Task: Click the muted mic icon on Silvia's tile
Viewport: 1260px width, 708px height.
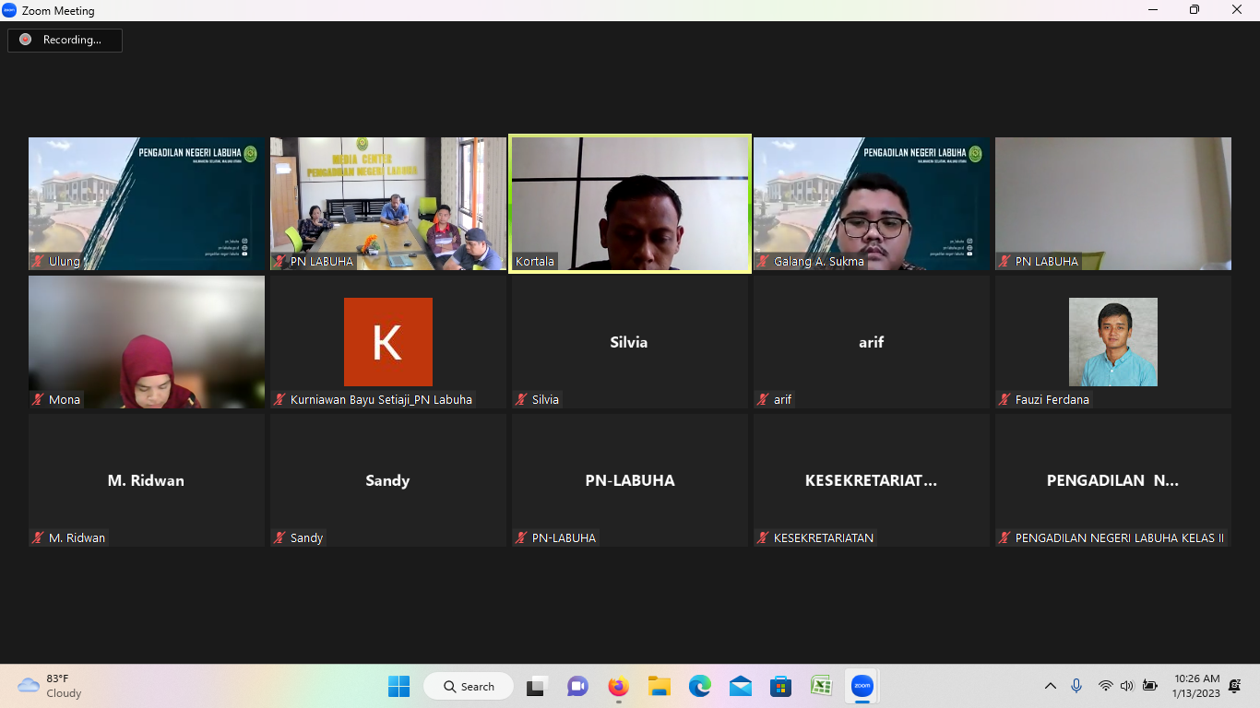Action: (519, 399)
